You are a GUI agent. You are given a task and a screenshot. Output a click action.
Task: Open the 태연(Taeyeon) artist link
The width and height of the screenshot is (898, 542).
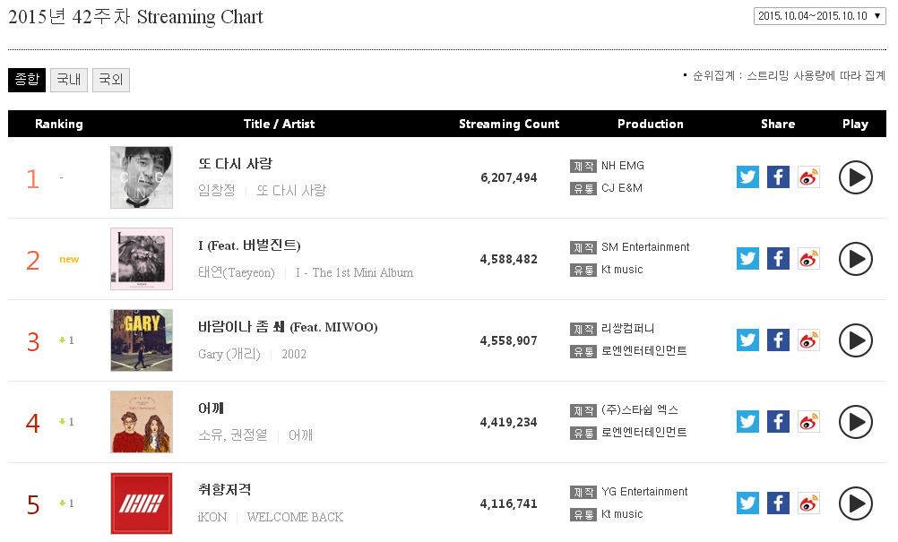coord(237,272)
